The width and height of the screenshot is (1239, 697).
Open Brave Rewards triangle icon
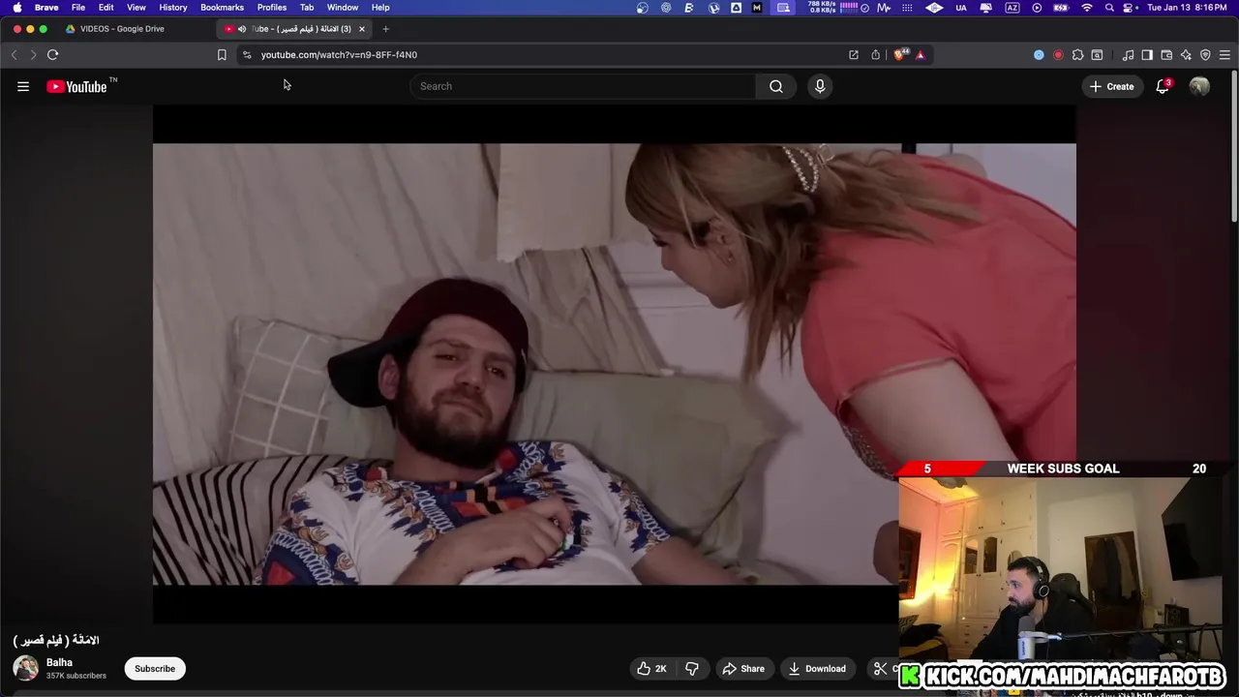point(921,55)
